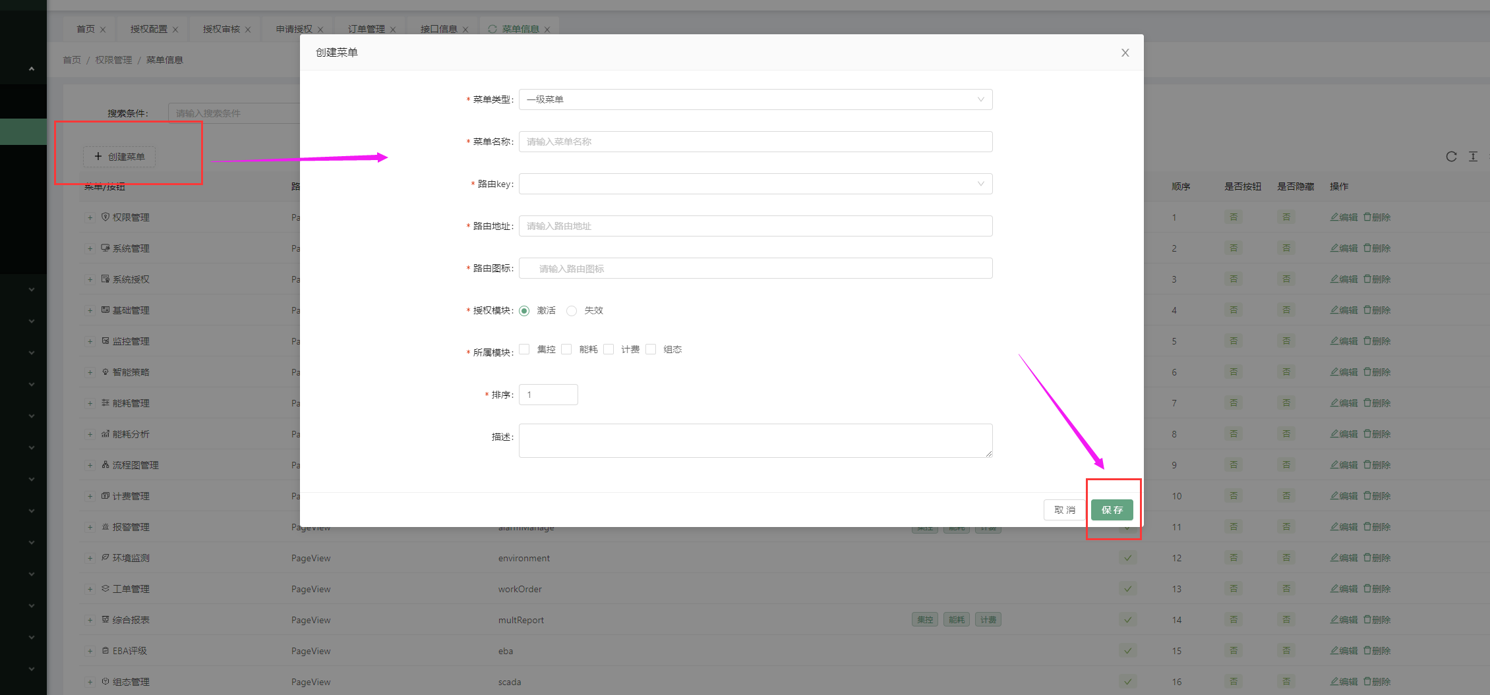Expand the 组态管理 tree row
The image size is (1490, 695).
(x=90, y=682)
